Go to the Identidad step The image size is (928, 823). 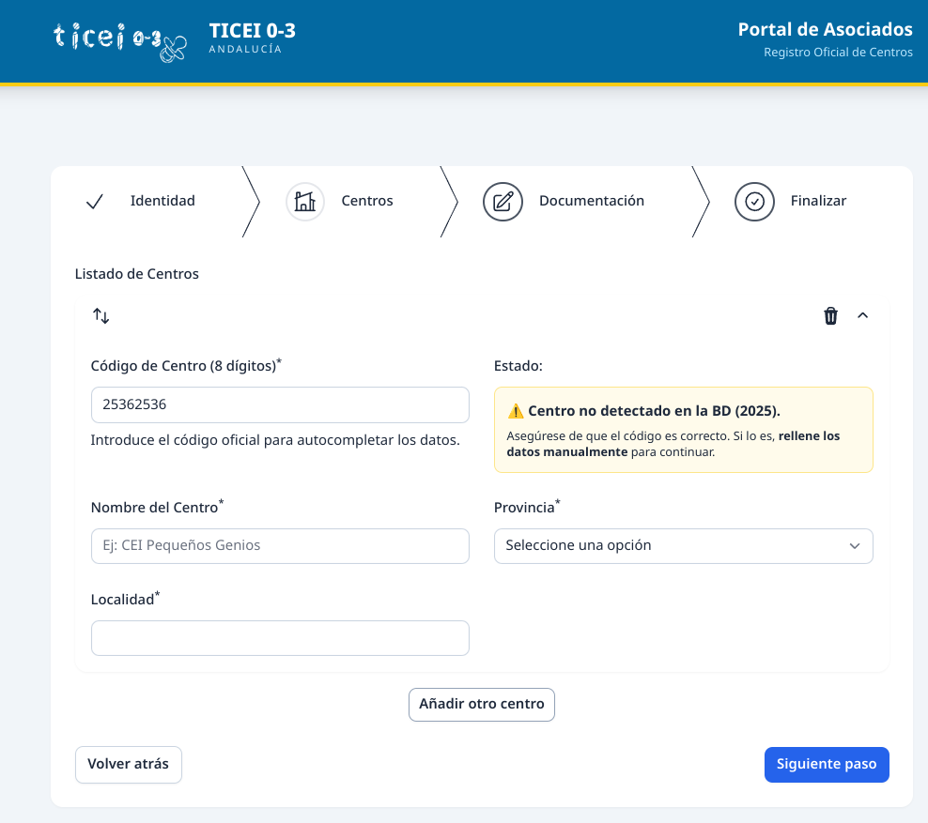pyautogui.click(x=162, y=201)
